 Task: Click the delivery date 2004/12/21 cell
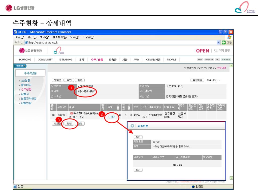click(x=156, y=115)
